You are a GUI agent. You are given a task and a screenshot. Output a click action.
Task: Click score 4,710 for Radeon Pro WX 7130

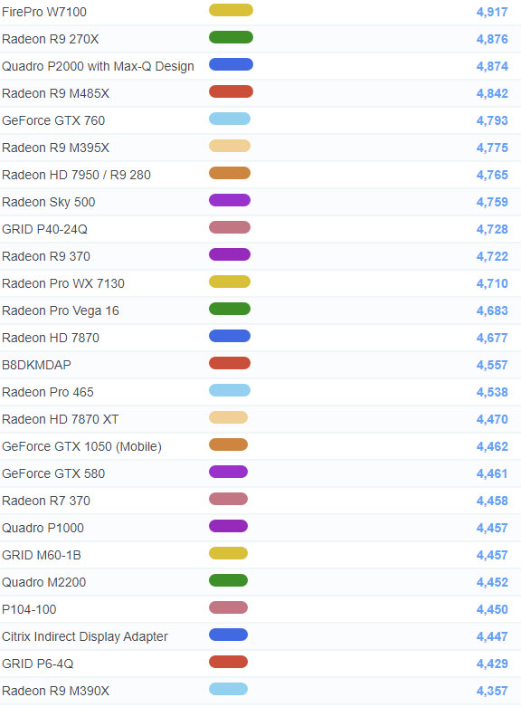click(492, 283)
